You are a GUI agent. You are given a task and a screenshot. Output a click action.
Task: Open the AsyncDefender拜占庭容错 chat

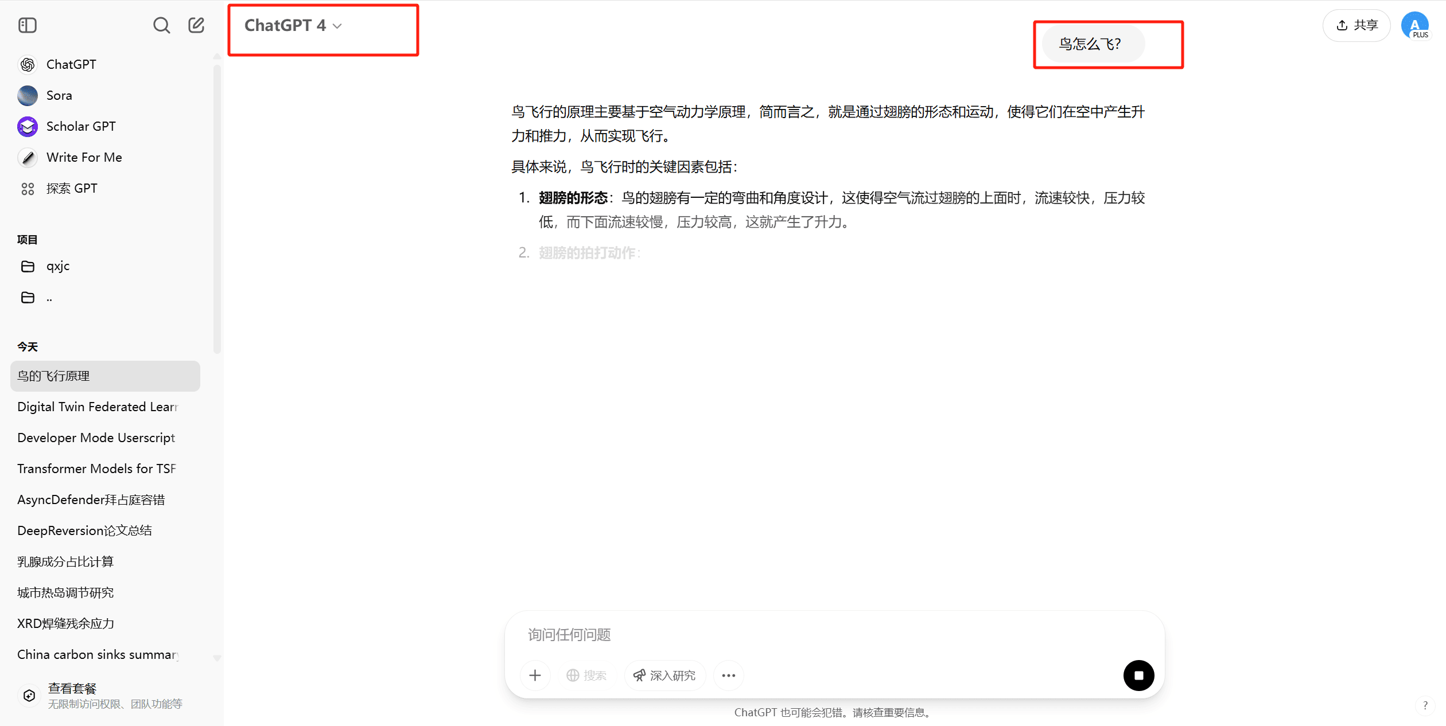[106, 500]
